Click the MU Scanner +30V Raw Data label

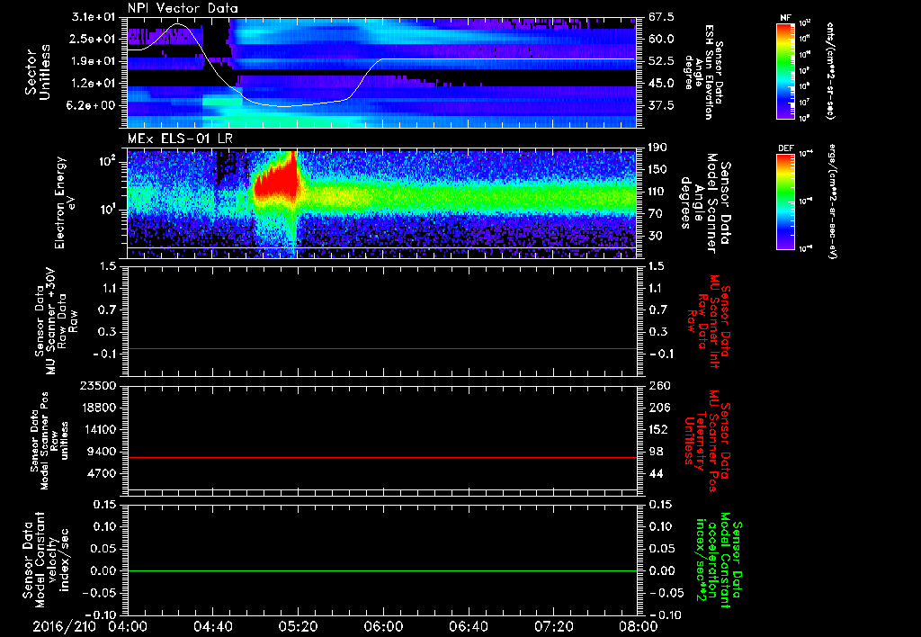click(56, 321)
